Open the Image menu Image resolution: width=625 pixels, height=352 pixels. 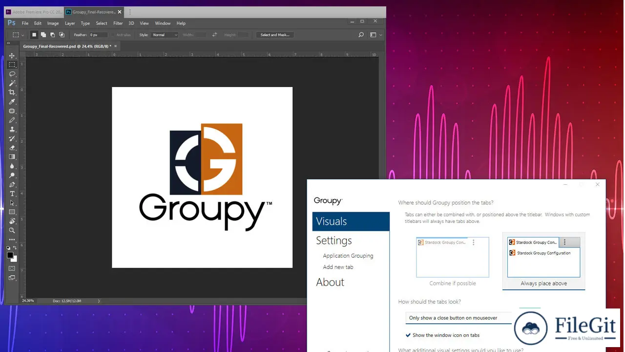(x=53, y=23)
